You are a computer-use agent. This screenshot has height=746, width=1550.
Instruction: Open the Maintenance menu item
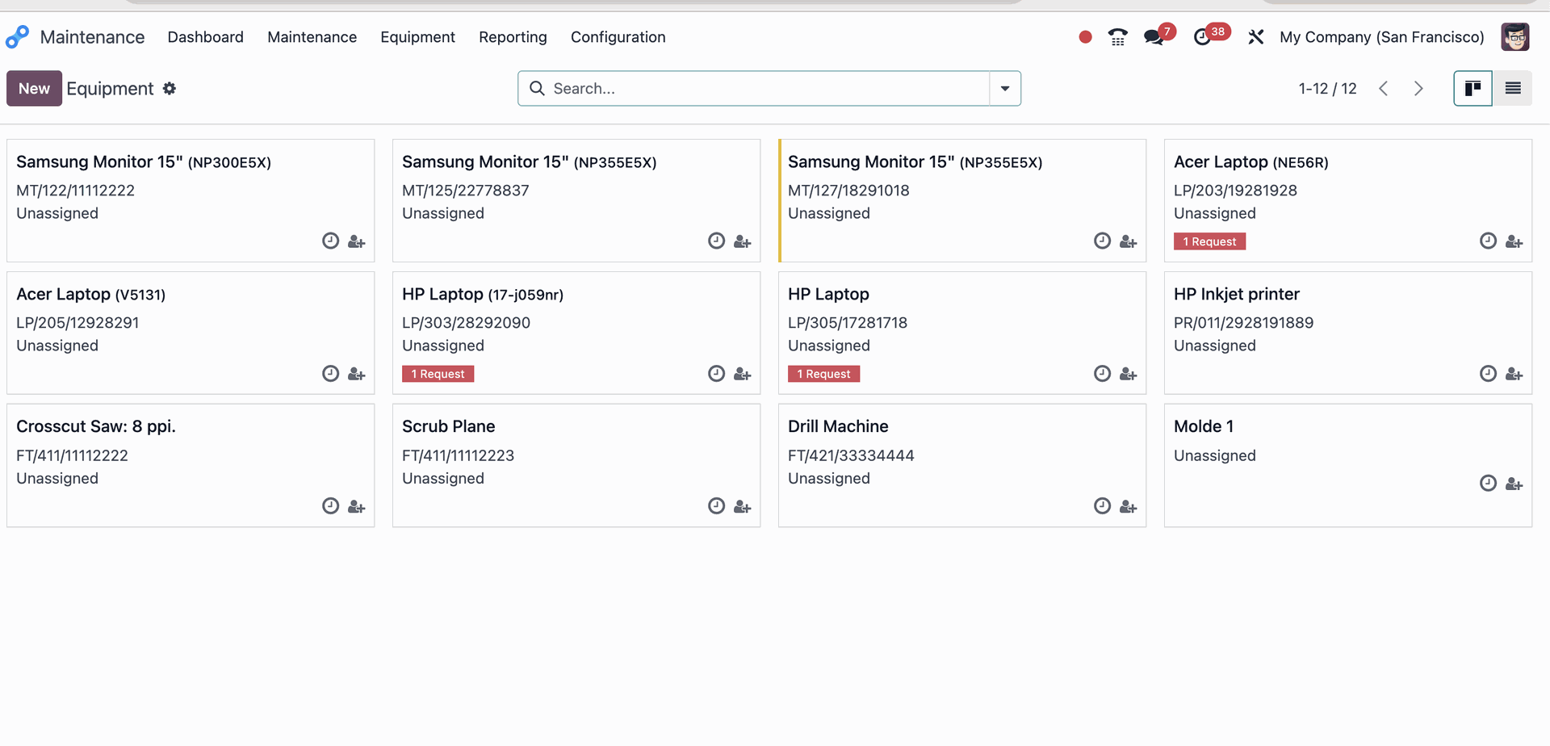(x=312, y=37)
